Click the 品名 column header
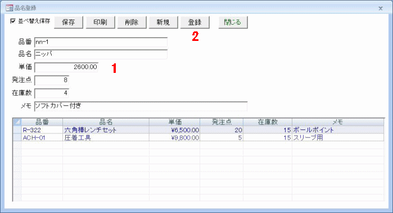This screenshot has width=393, height=213. pyautogui.click(x=106, y=122)
